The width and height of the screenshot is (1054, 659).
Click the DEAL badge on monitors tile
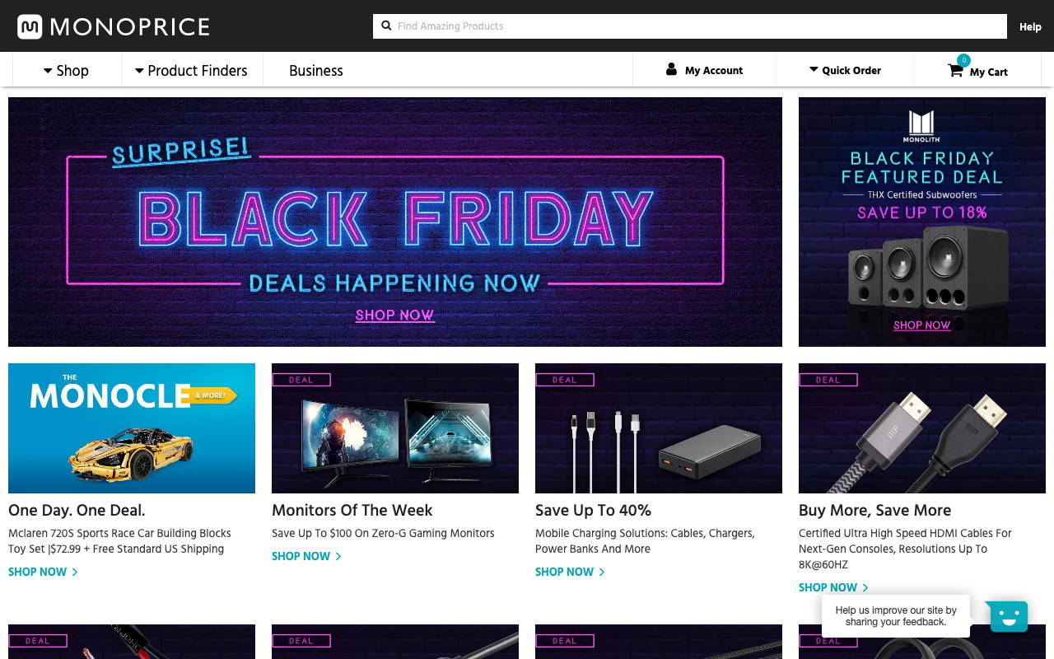click(301, 380)
